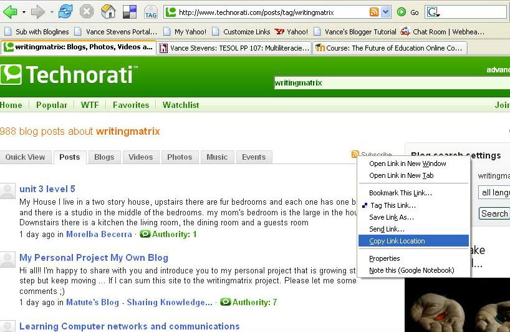Open the My Yahoo! bookmark
Viewport: 510px width, 332px height.
[x=185, y=32]
